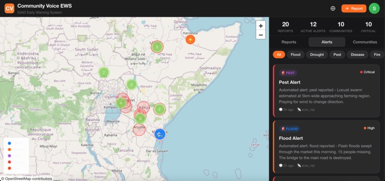This screenshot has height=181, width=385.
Task: Click the flash floods description text
Action: [325, 152]
